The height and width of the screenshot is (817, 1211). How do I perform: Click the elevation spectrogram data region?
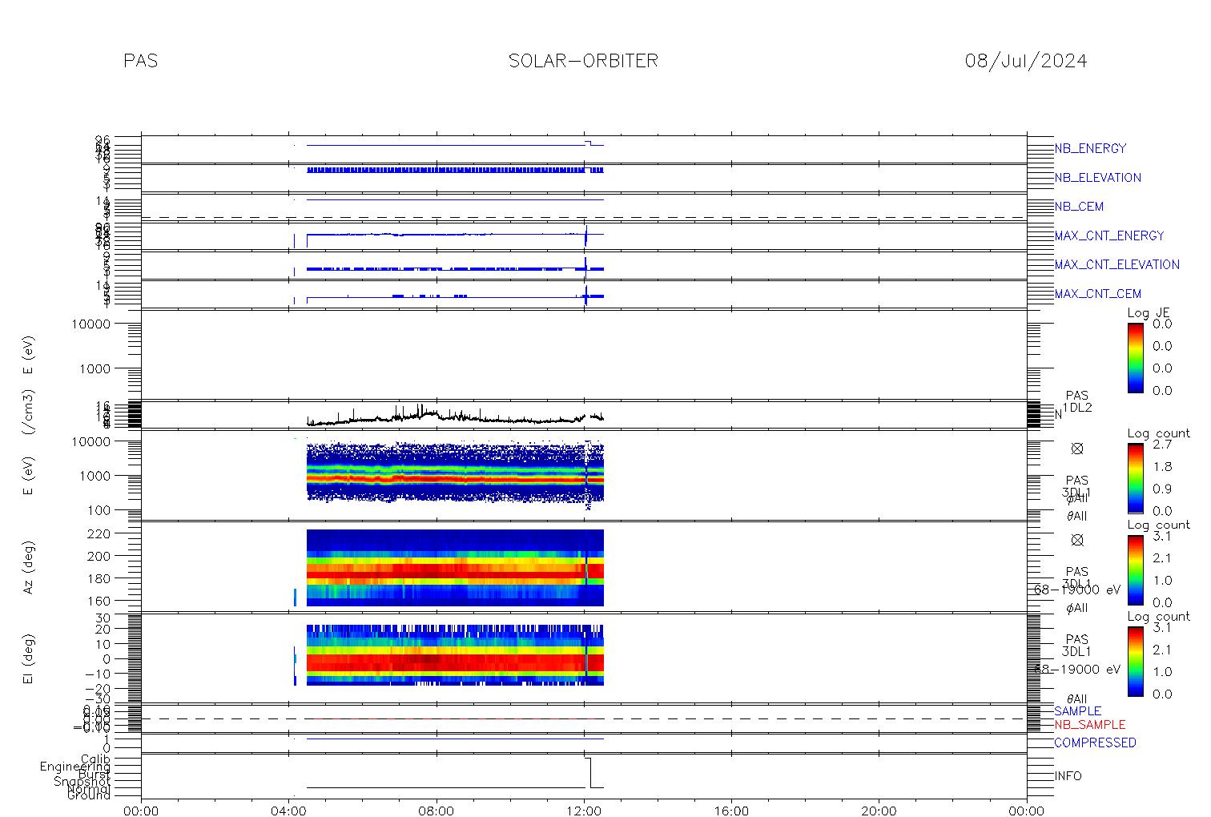(x=455, y=655)
